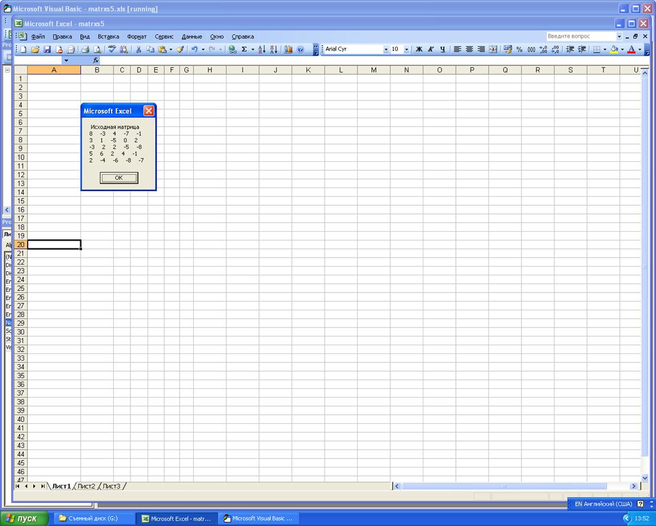
Task: Open Excel help question-mark icon
Action: [x=301, y=50]
